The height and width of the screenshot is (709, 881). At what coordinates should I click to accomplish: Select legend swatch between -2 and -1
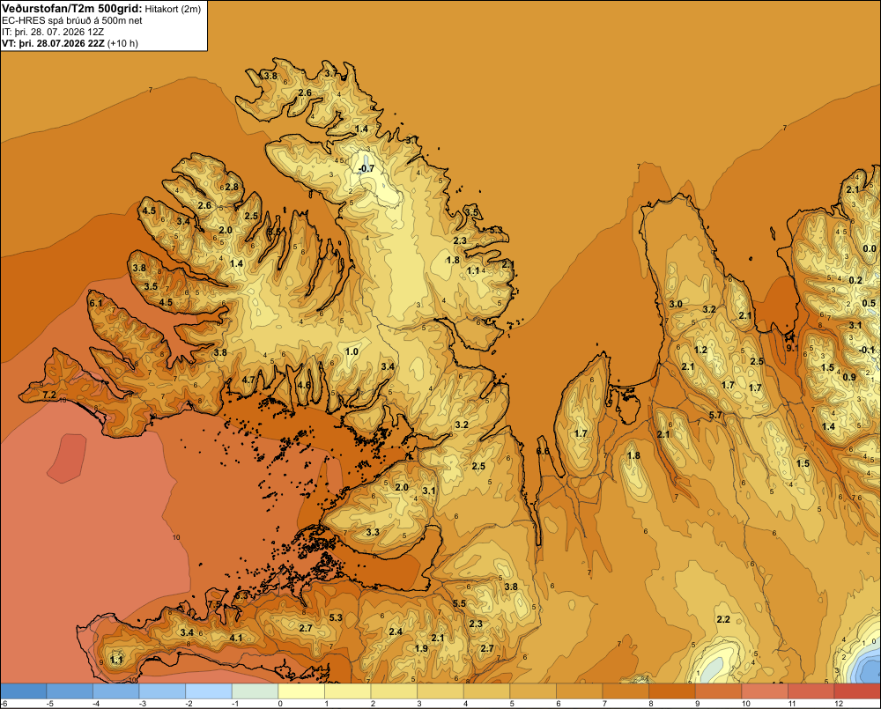click(x=209, y=691)
